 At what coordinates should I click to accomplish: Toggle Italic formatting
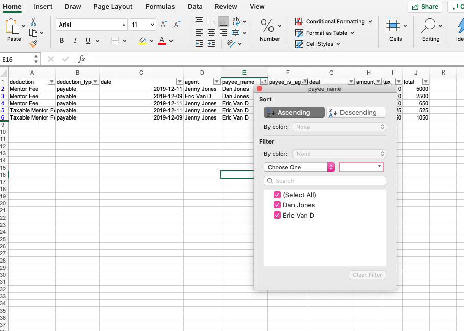coord(75,40)
